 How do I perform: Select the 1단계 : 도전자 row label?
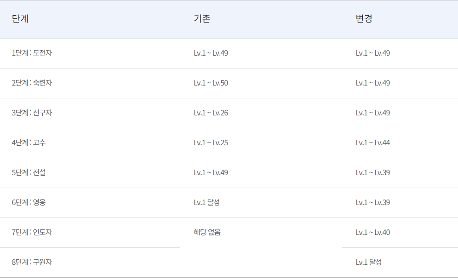pyautogui.click(x=32, y=53)
